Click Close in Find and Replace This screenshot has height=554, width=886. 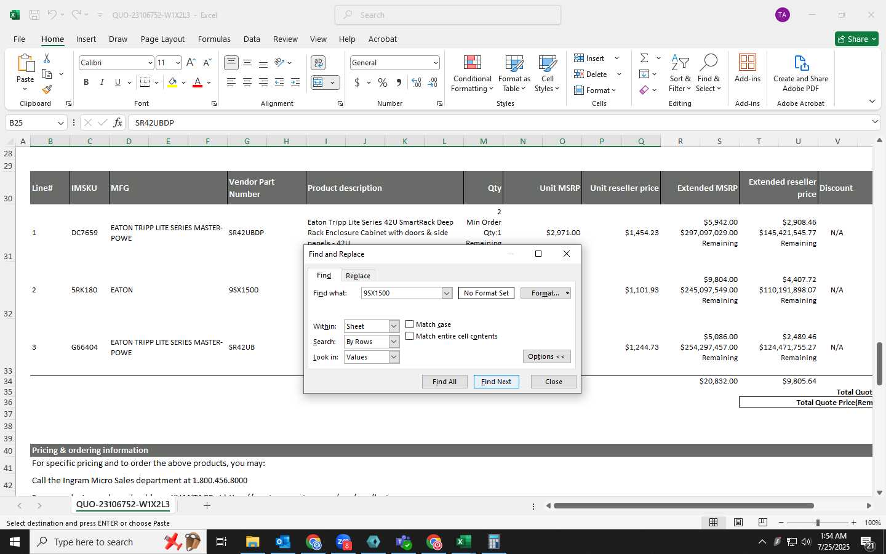[554, 382]
